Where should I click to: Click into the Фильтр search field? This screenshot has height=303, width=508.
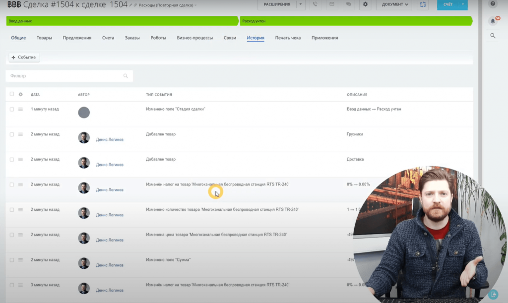click(69, 76)
